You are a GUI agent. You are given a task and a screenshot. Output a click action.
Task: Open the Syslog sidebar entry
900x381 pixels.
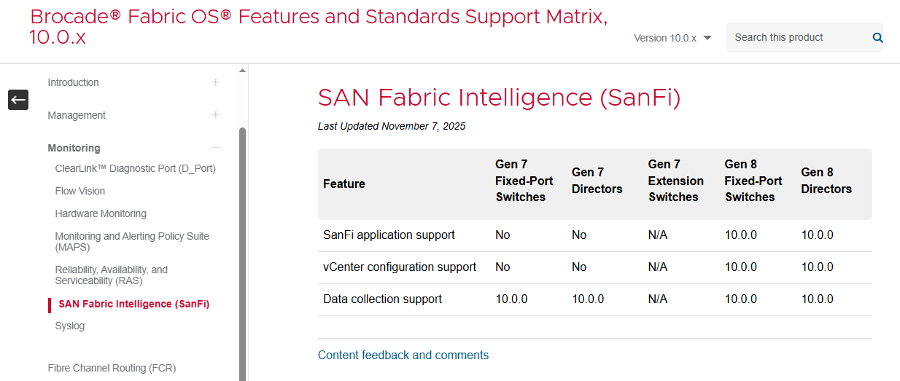click(70, 326)
